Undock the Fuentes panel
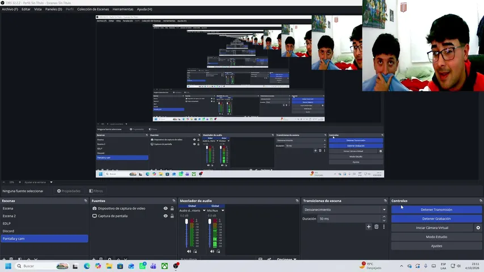The width and height of the screenshot is (484, 272). tap(174, 201)
